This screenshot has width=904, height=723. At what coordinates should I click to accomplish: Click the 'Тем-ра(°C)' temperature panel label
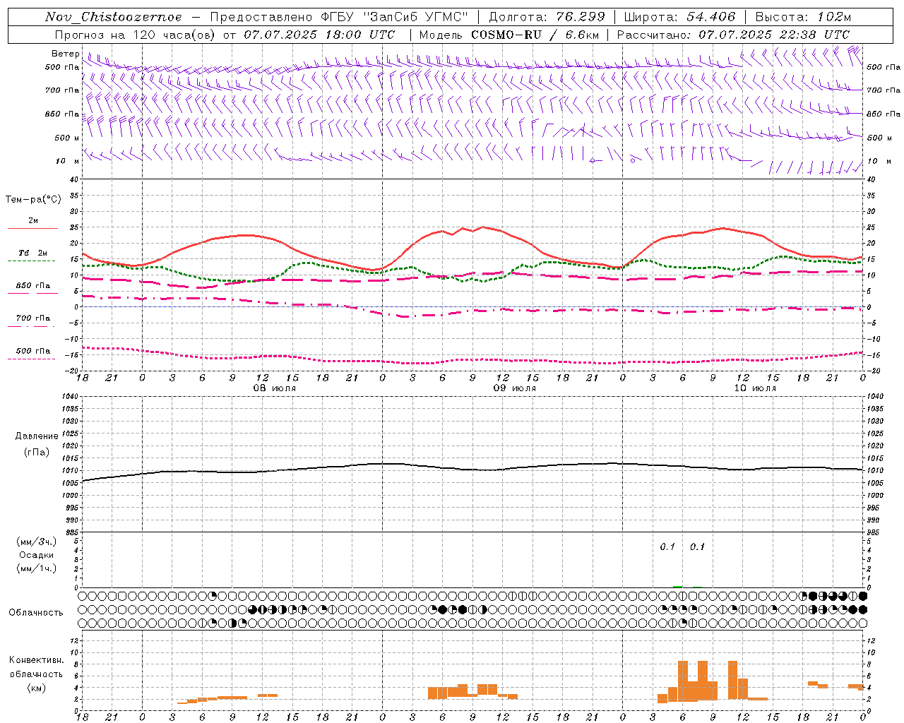(33, 200)
